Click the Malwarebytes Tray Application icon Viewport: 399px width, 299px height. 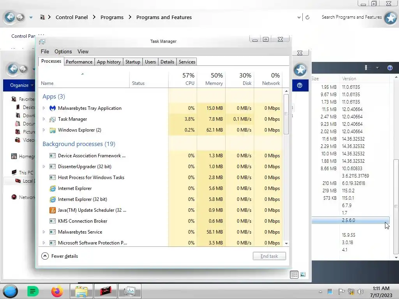(53, 108)
